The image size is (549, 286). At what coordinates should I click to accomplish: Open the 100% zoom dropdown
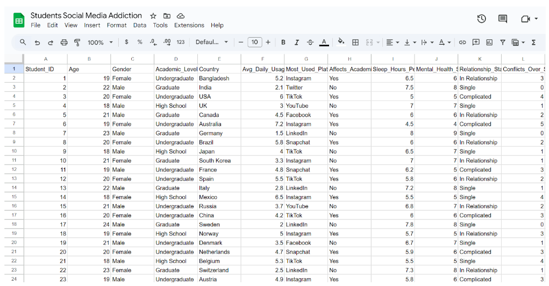100,42
